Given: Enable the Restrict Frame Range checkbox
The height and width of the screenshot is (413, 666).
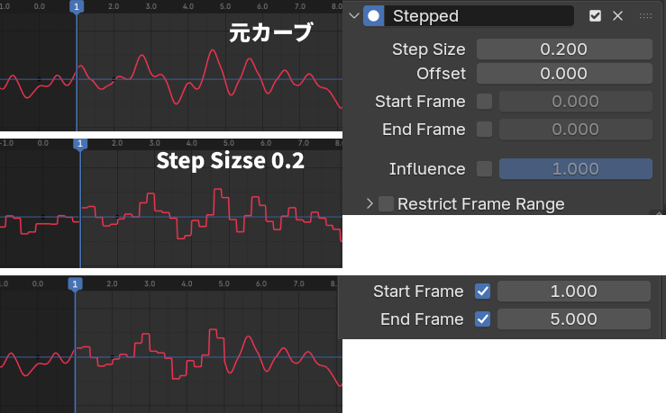Looking at the screenshot, I should point(387,203).
